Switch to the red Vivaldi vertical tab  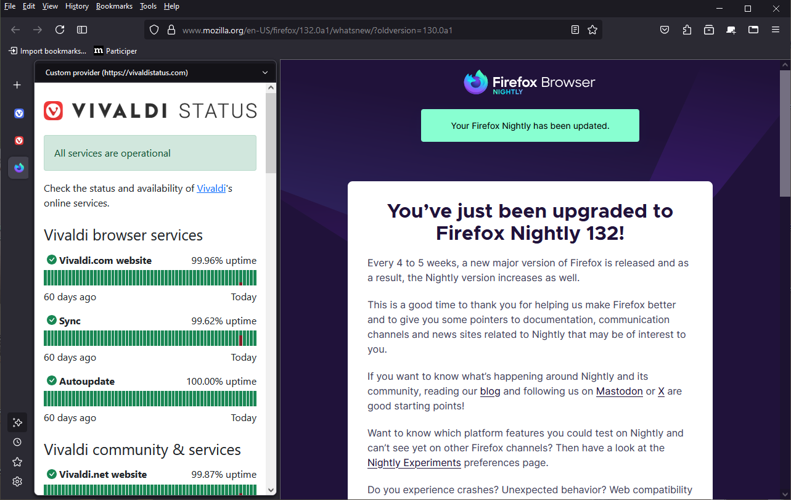click(x=18, y=141)
